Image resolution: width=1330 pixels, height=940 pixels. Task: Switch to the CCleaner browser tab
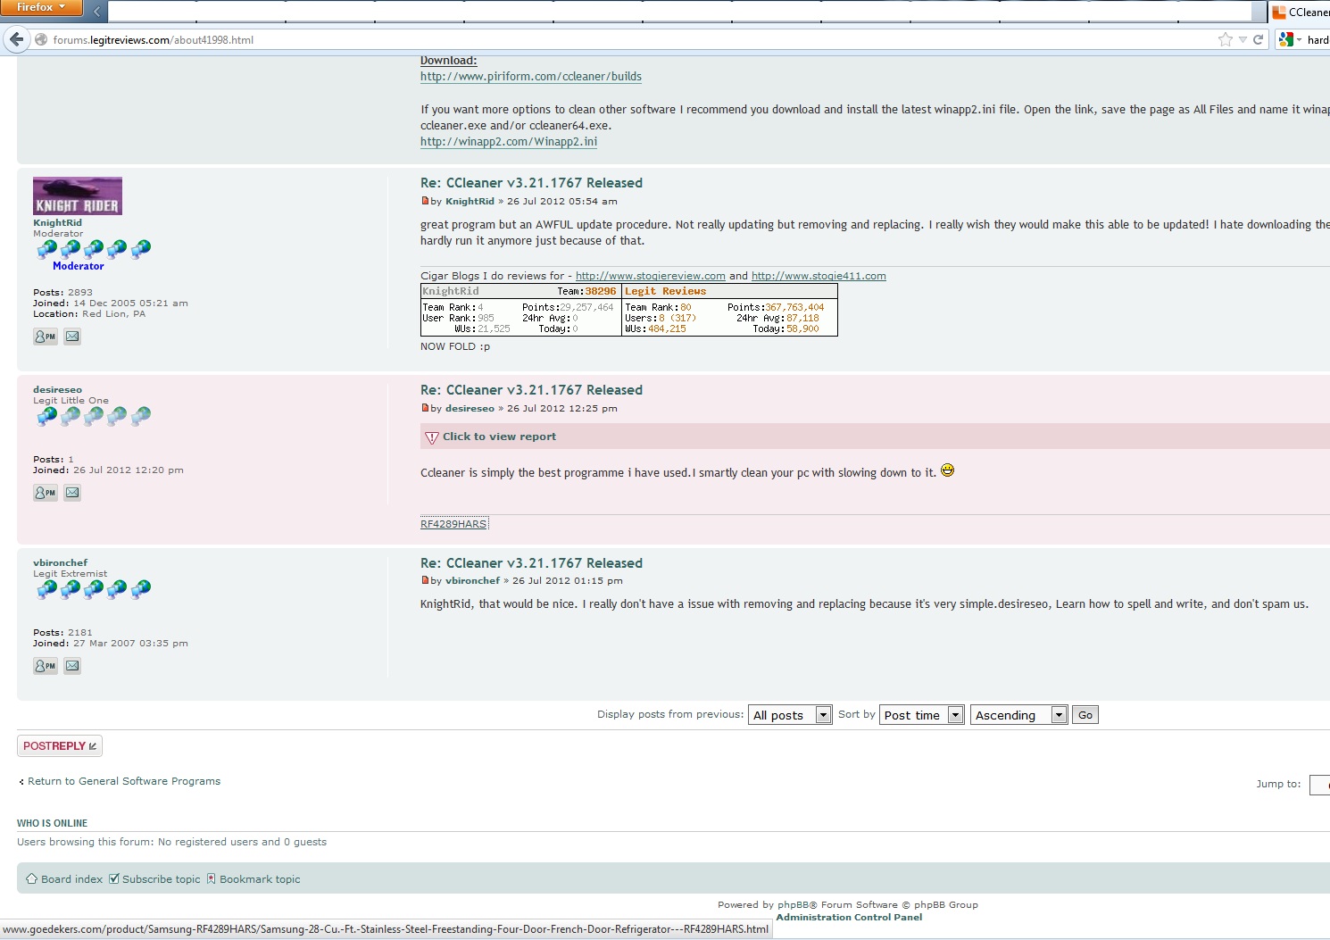(1301, 12)
